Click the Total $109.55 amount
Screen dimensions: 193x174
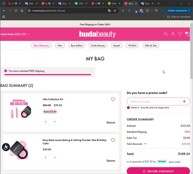coord(184,154)
